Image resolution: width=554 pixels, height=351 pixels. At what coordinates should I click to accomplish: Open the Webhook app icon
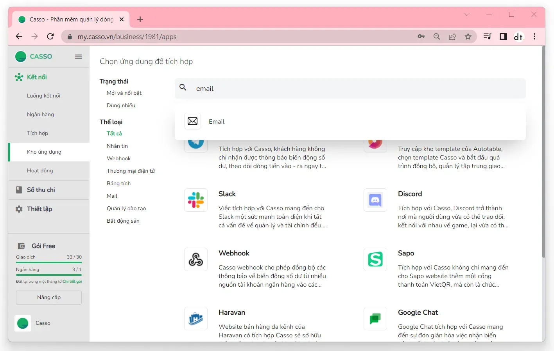(x=196, y=259)
